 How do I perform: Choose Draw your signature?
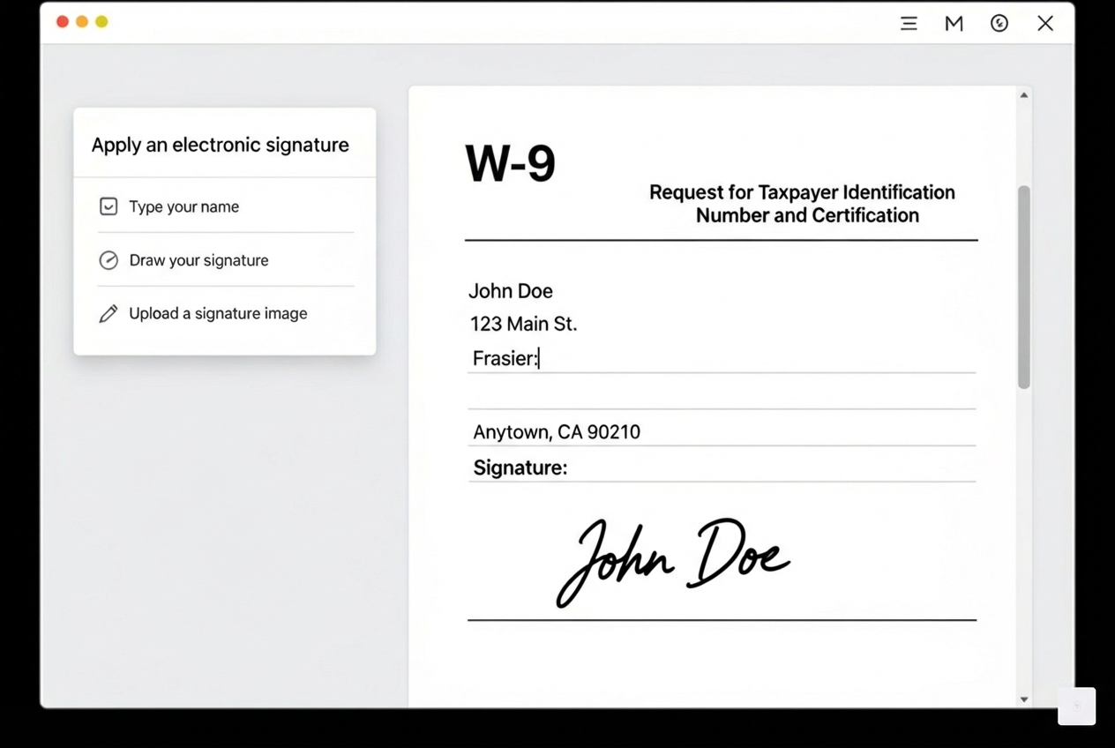tap(200, 260)
